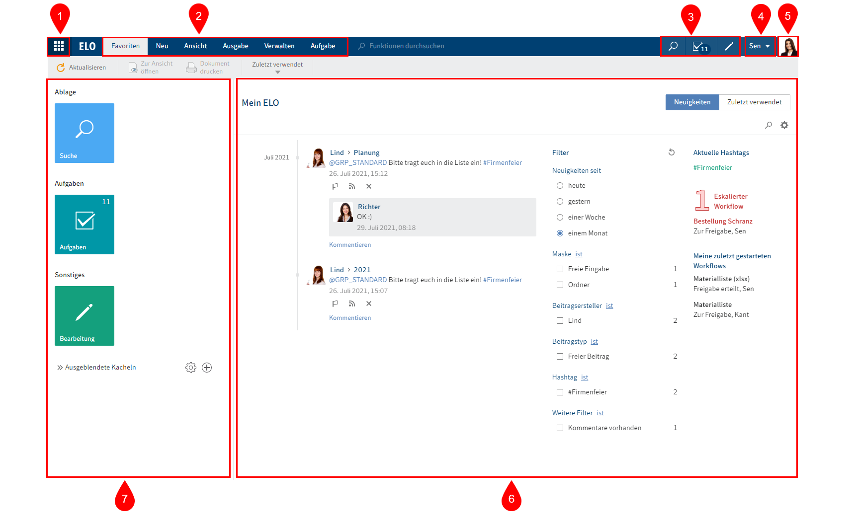Select the 'einem Monat' radio option
Viewport: 855px width, 527px height.
(560, 233)
